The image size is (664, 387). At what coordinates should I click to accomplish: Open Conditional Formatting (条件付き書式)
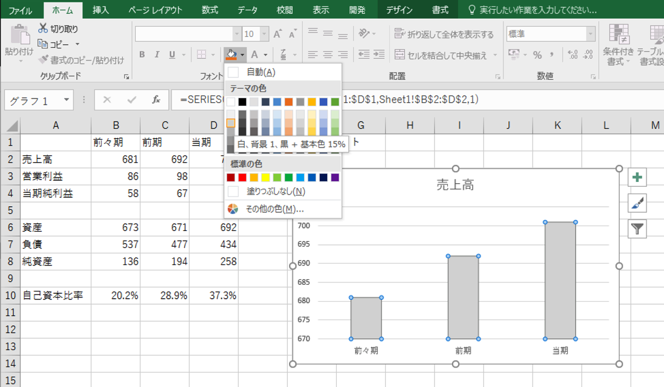[x=619, y=44]
